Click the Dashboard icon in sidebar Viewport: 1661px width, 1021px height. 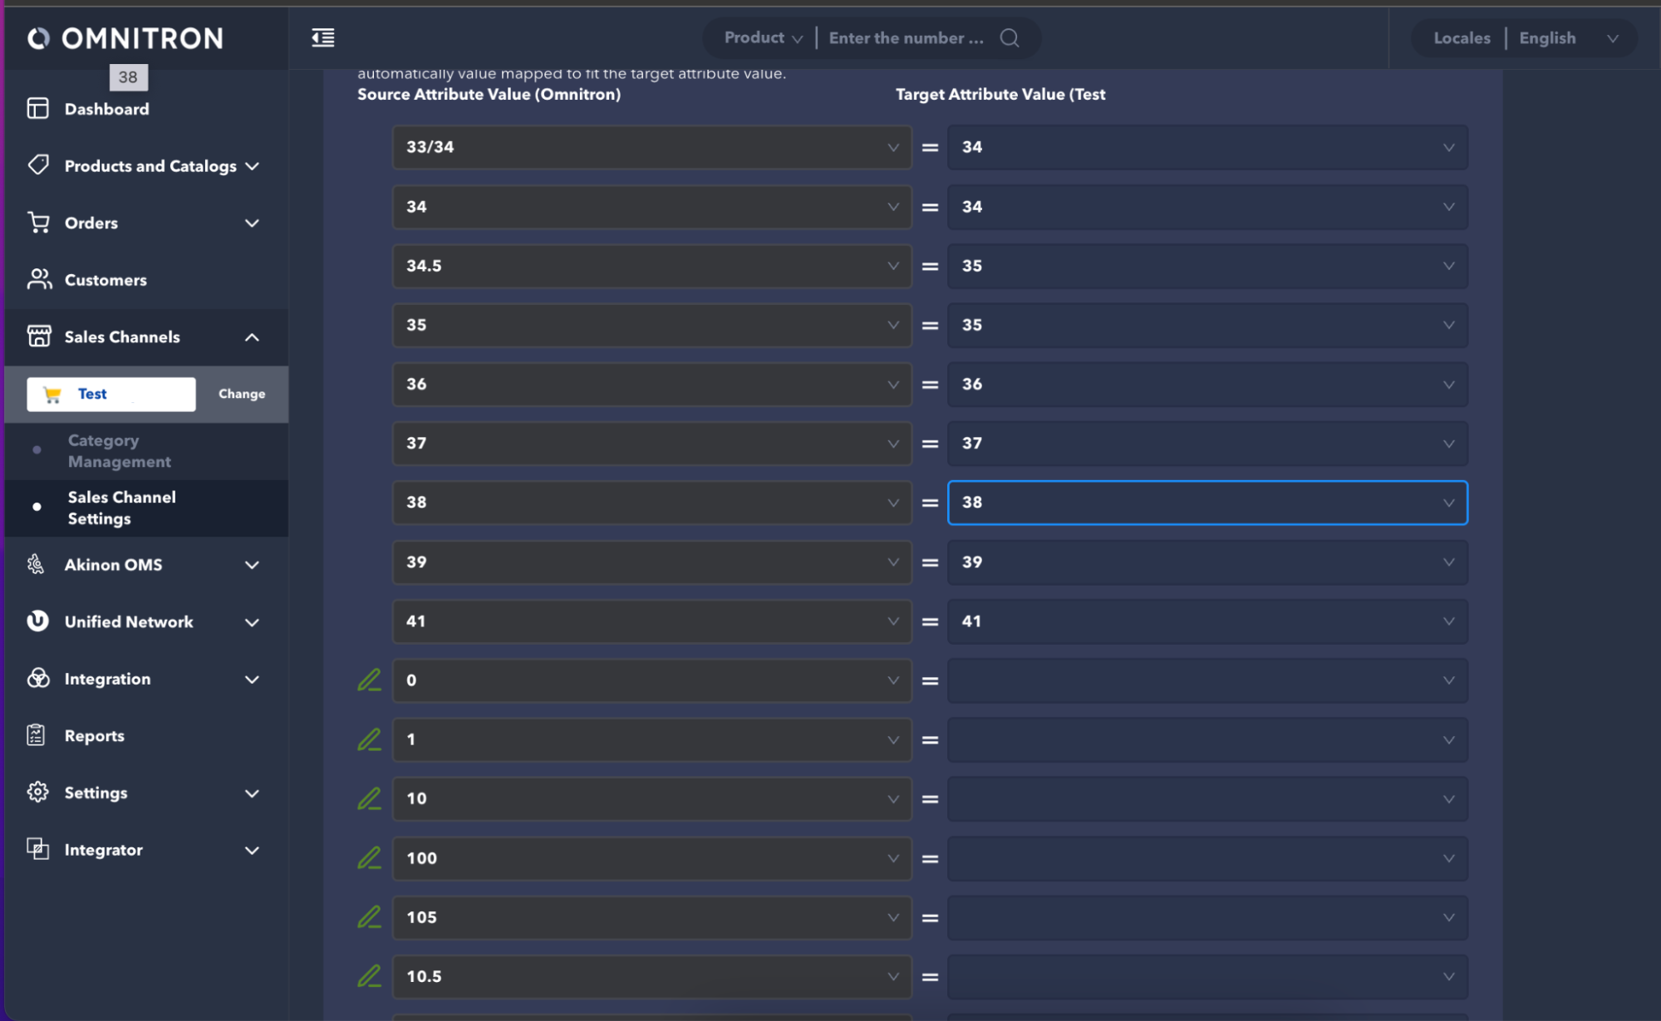click(38, 109)
